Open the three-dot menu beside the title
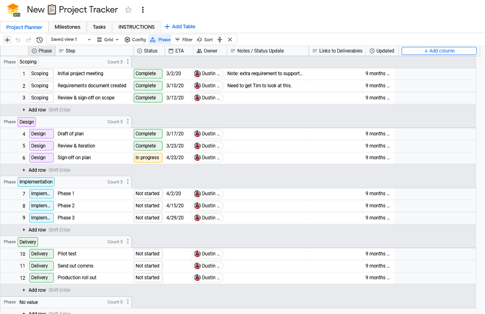This screenshot has height=314, width=485. coord(143,10)
